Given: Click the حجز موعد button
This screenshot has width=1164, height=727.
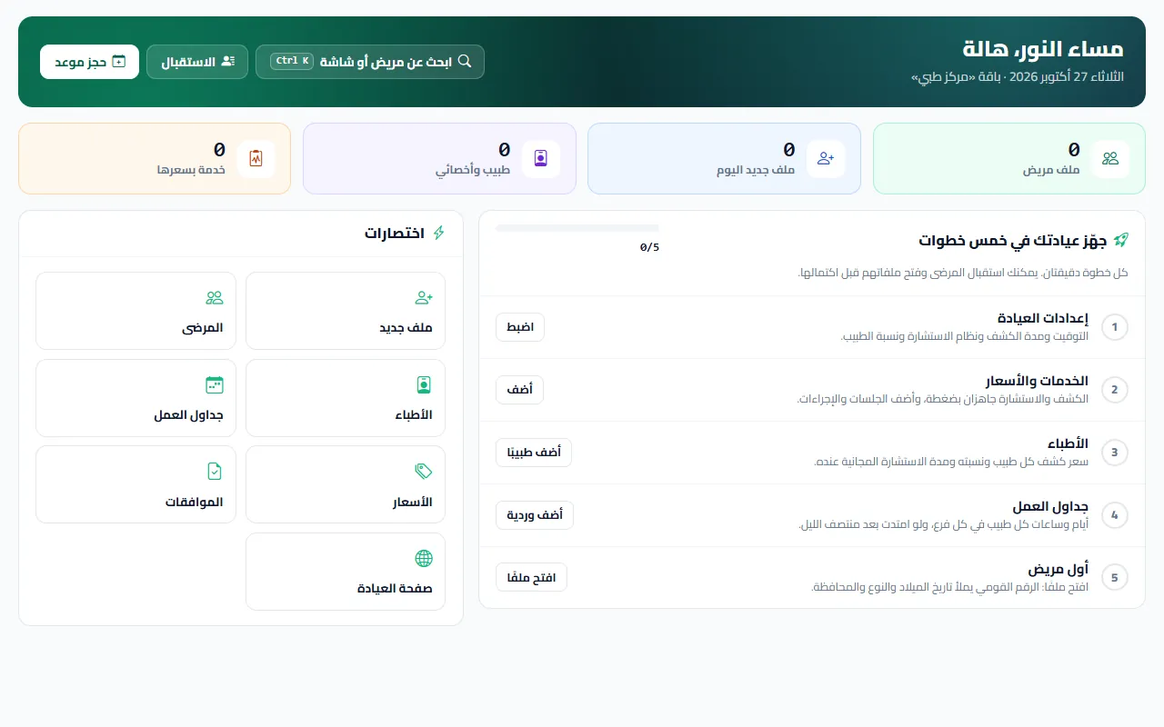Looking at the screenshot, I should tap(89, 62).
